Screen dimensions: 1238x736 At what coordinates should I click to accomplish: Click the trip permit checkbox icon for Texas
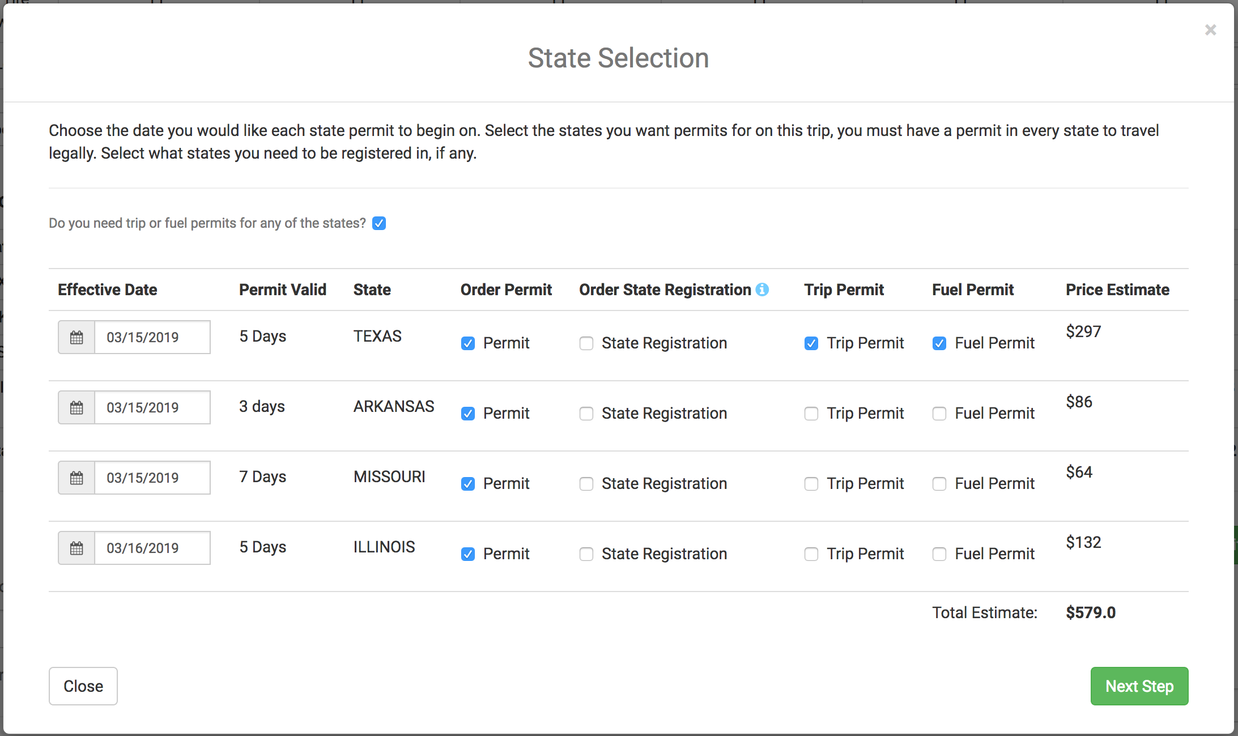[x=810, y=342]
